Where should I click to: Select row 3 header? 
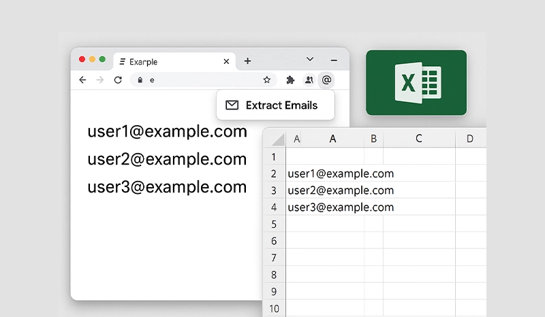point(274,190)
